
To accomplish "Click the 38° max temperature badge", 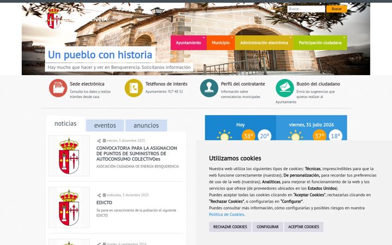I will tap(248, 135).
